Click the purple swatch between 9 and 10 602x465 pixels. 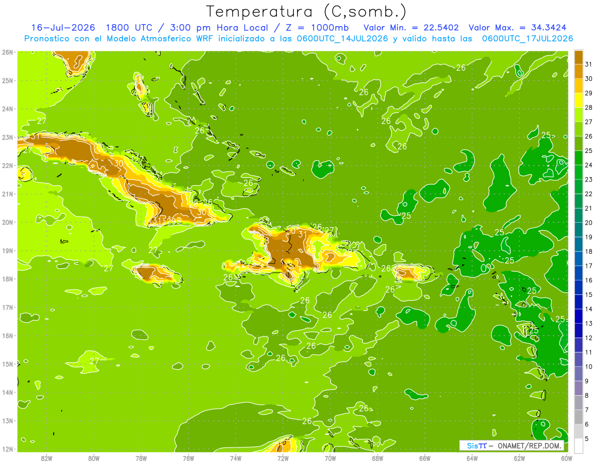pos(579,374)
